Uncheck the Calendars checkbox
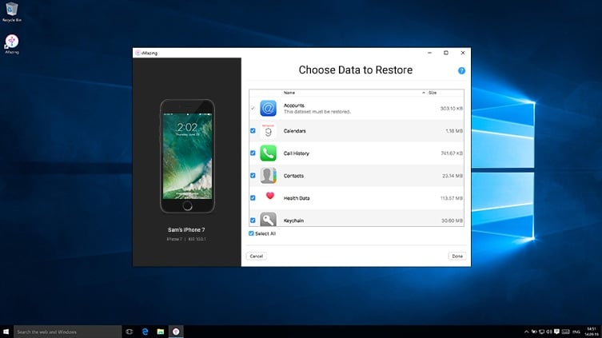The width and height of the screenshot is (602, 338). click(x=253, y=131)
